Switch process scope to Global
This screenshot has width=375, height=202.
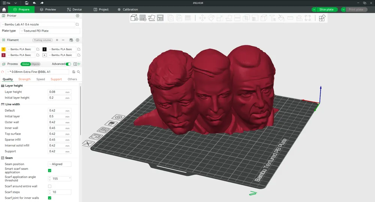click(x=25, y=64)
